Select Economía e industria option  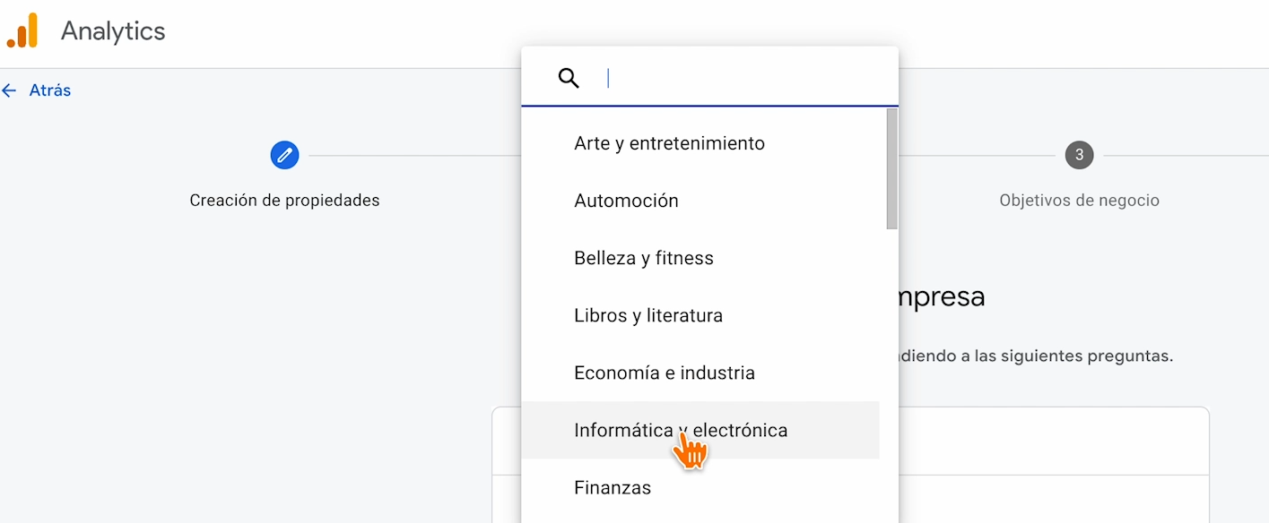coord(665,373)
